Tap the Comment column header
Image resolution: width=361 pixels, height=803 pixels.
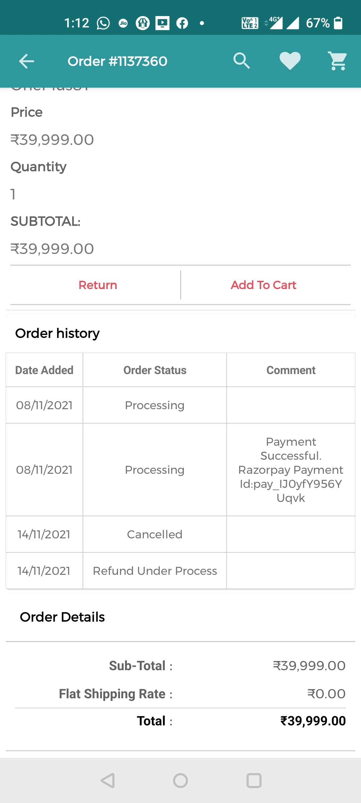291,370
